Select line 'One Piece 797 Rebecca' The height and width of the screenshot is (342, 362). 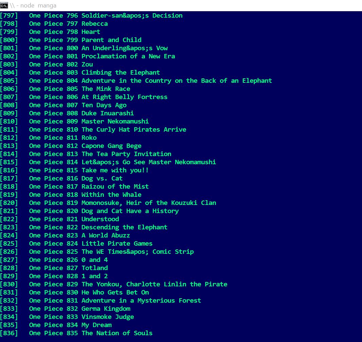[68, 24]
